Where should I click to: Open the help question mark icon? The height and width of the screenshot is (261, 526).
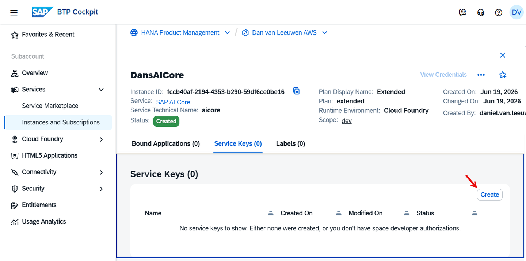499,12
